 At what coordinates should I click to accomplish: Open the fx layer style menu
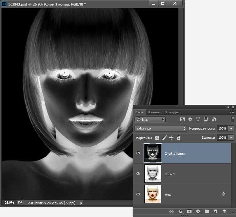[181, 211]
